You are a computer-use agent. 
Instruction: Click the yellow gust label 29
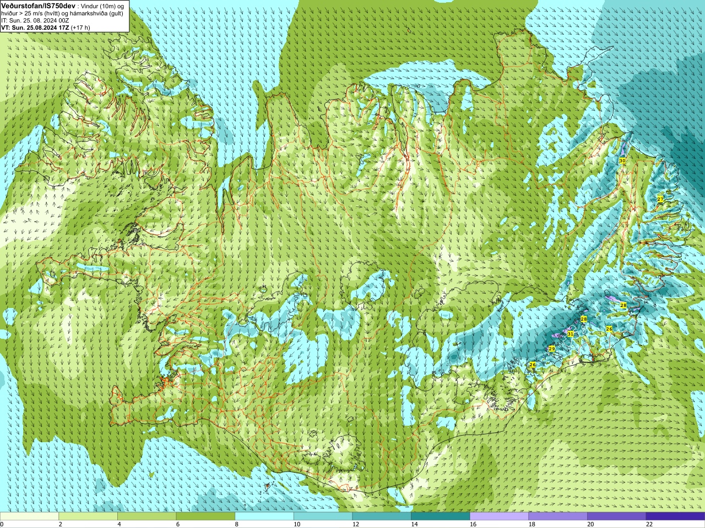552,349
